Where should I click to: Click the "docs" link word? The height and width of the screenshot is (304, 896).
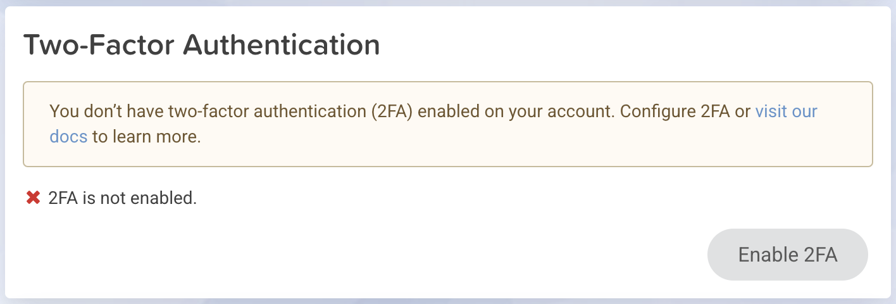tap(68, 137)
